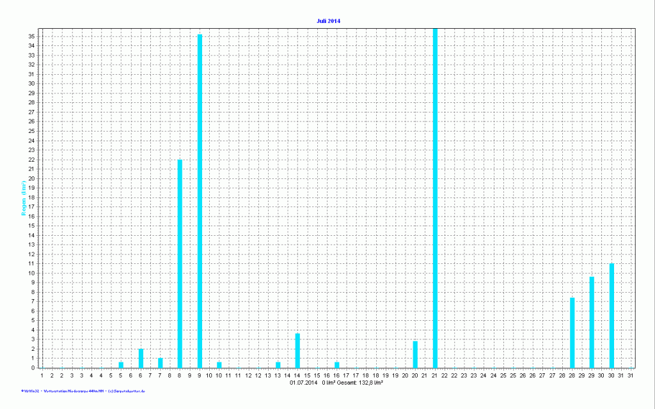Click y-axis value 35

[x=31, y=36]
